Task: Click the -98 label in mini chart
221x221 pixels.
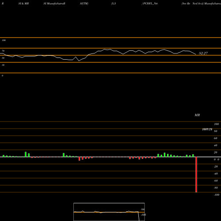Action: [142, 210]
